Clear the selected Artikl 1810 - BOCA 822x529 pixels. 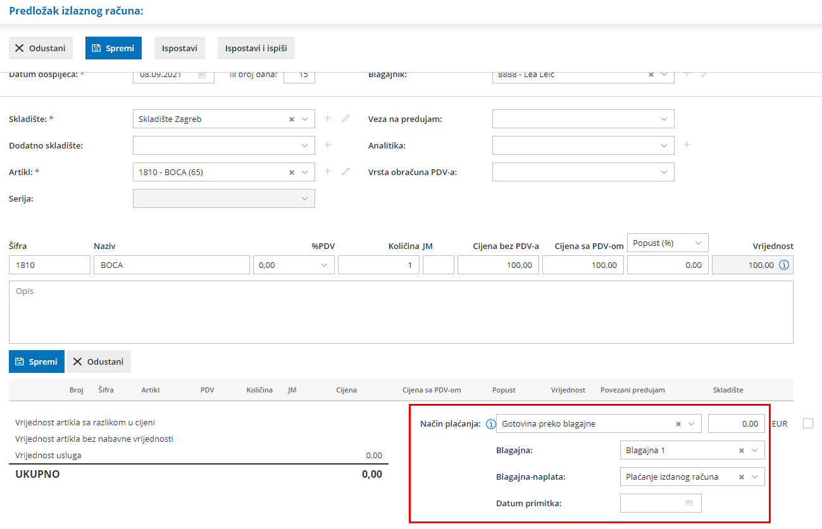tap(292, 172)
